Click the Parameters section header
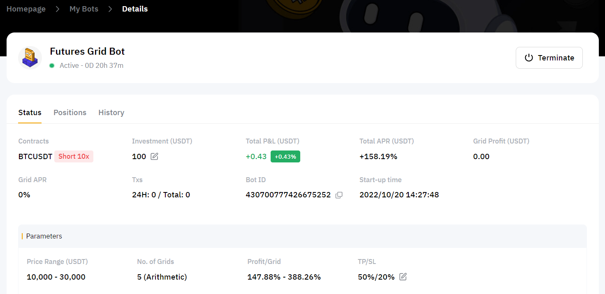 [44, 236]
